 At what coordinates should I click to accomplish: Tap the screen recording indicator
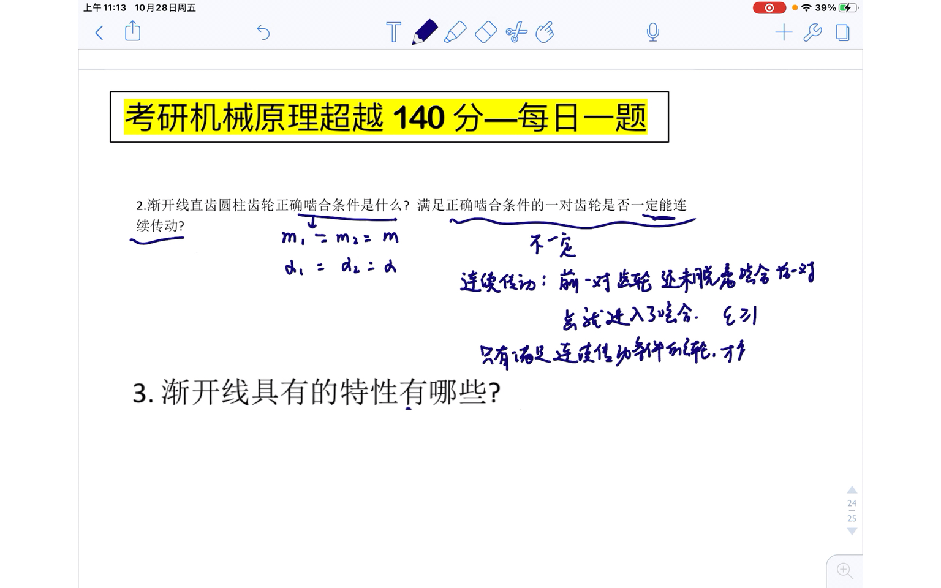pos(769,8)
